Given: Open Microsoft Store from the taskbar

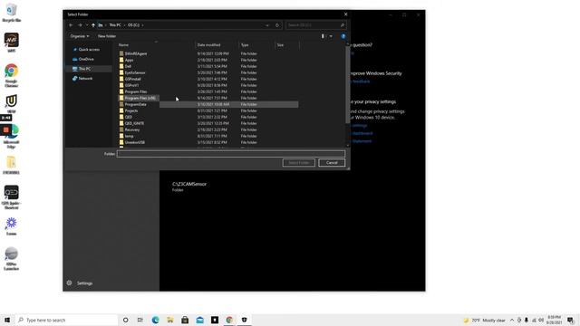Looking at the screenshot, I should 185,320.
